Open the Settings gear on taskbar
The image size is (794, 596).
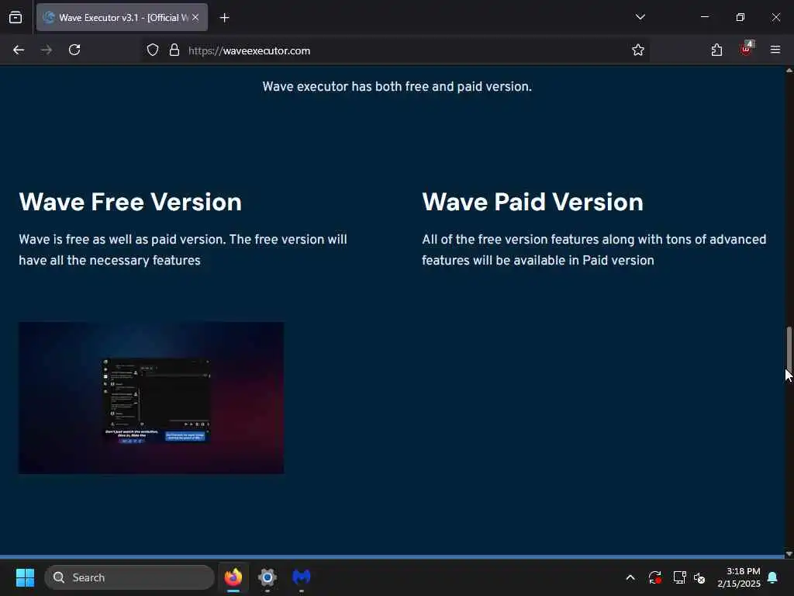[268, 577]
